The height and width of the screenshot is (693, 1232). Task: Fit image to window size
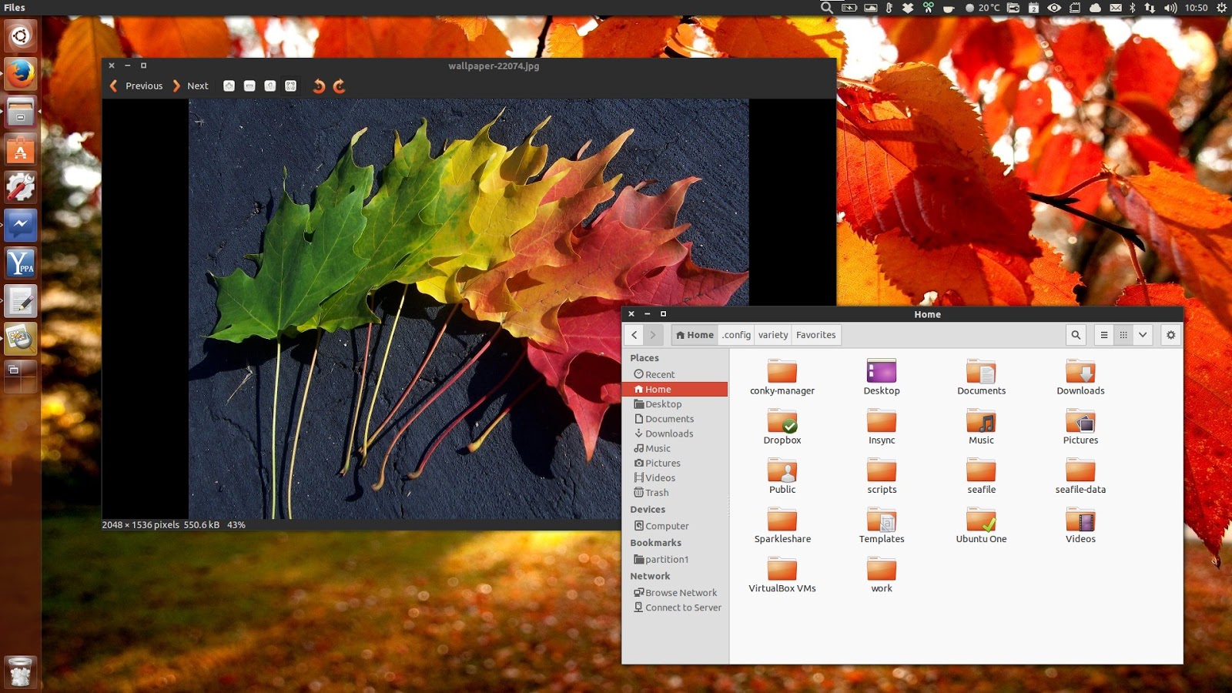click(x=290, y=85)
